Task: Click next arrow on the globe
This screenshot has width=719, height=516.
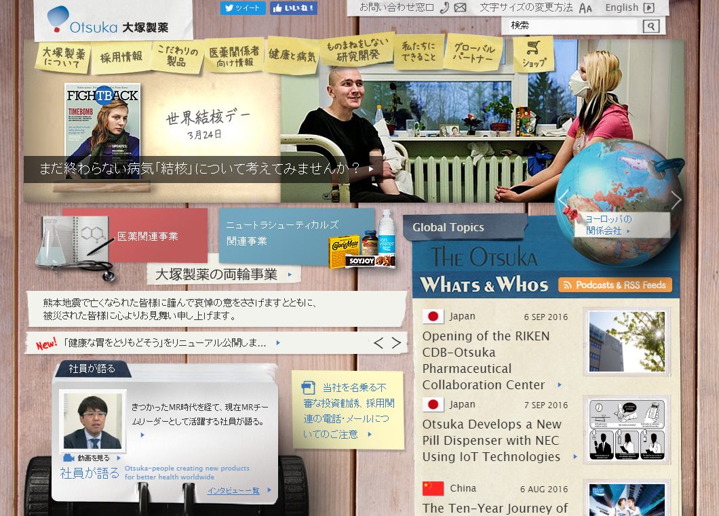Action: (676, 200)
